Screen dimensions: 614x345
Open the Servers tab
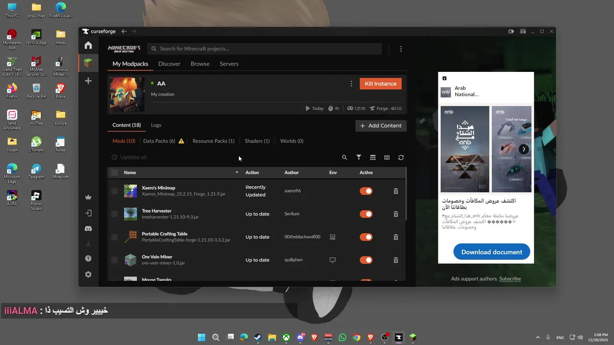[229, 64]
